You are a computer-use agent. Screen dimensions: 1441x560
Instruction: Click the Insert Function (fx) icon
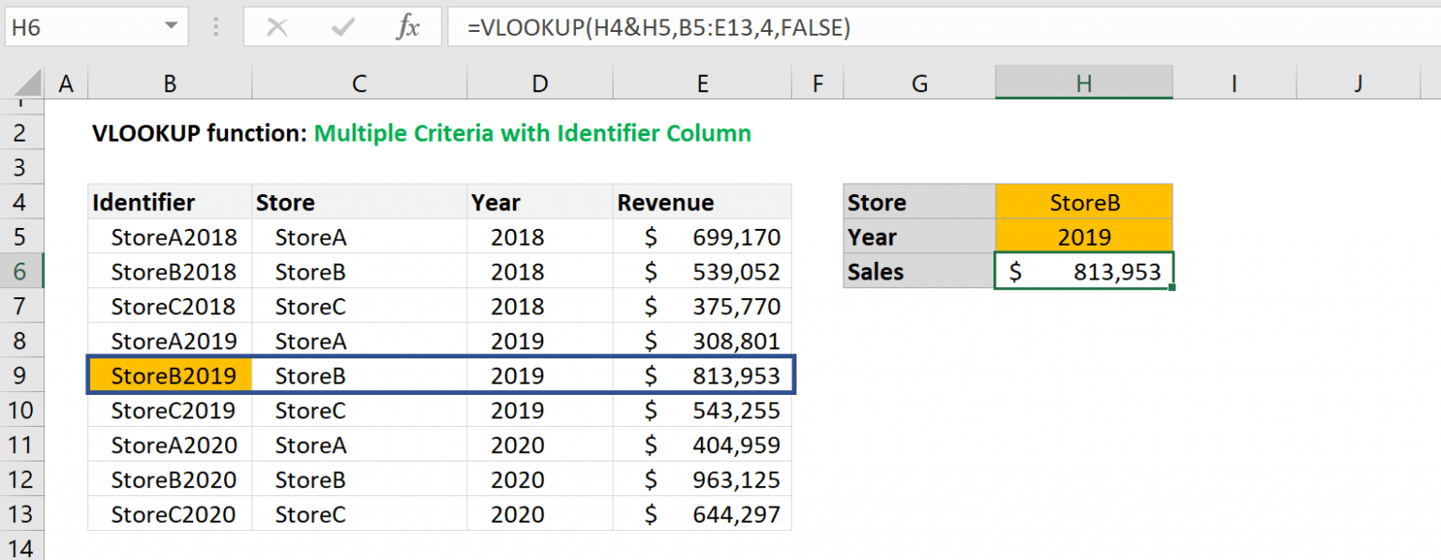coord(410,27)
